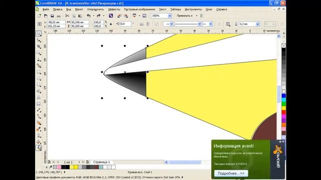Click the Подробнее button in avast popup
The width and height of the screenshot is (321, 180).
click(x=231, y=173)
